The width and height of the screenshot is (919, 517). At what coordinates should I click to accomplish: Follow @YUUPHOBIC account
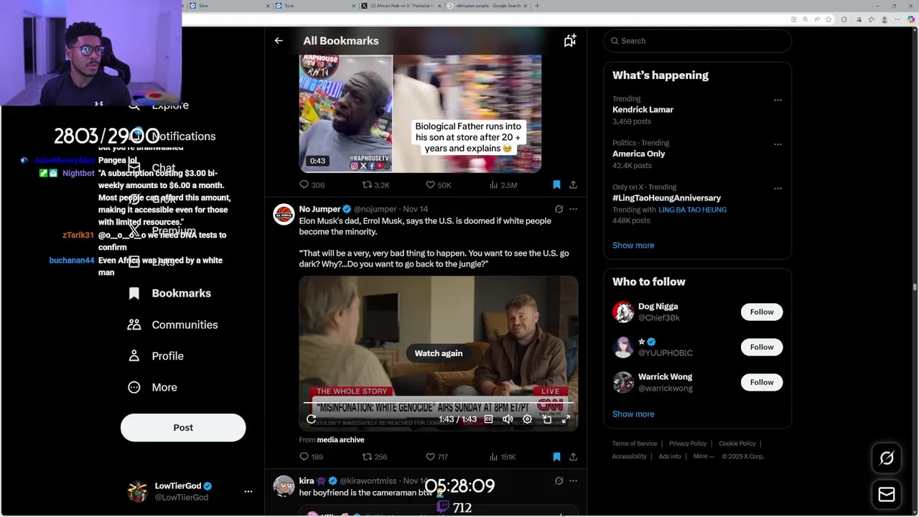pyautogui.click(x=762, y=347)
